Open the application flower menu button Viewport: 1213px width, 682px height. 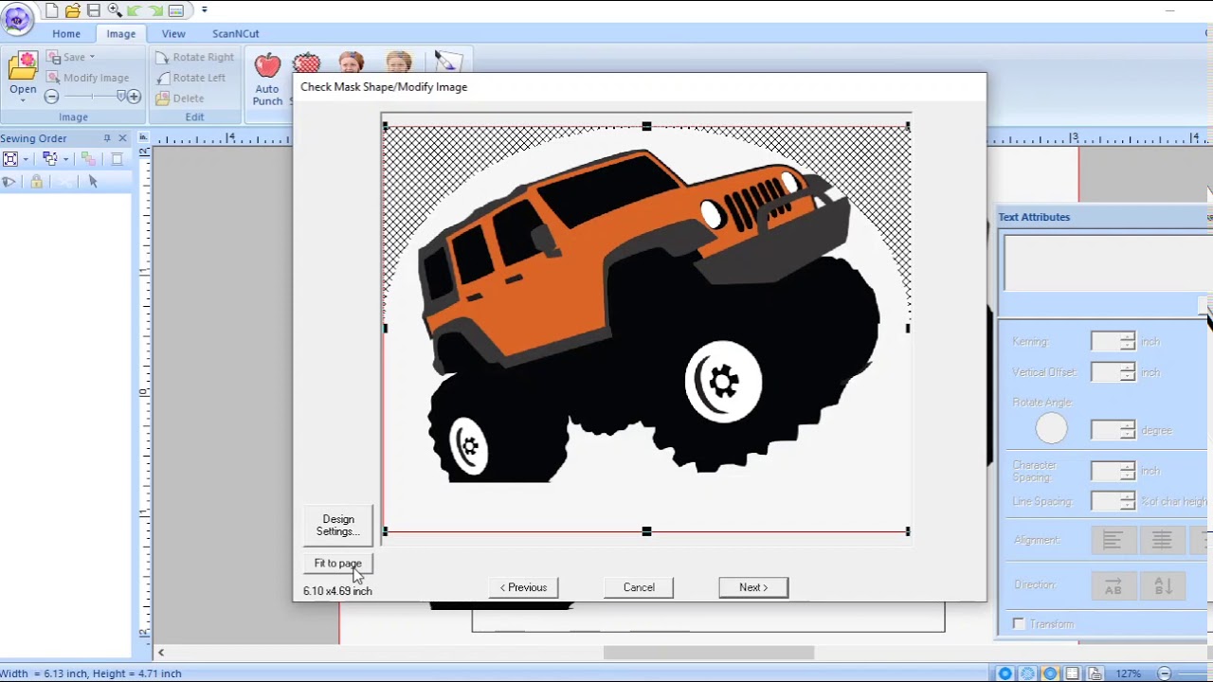(17, 17)
